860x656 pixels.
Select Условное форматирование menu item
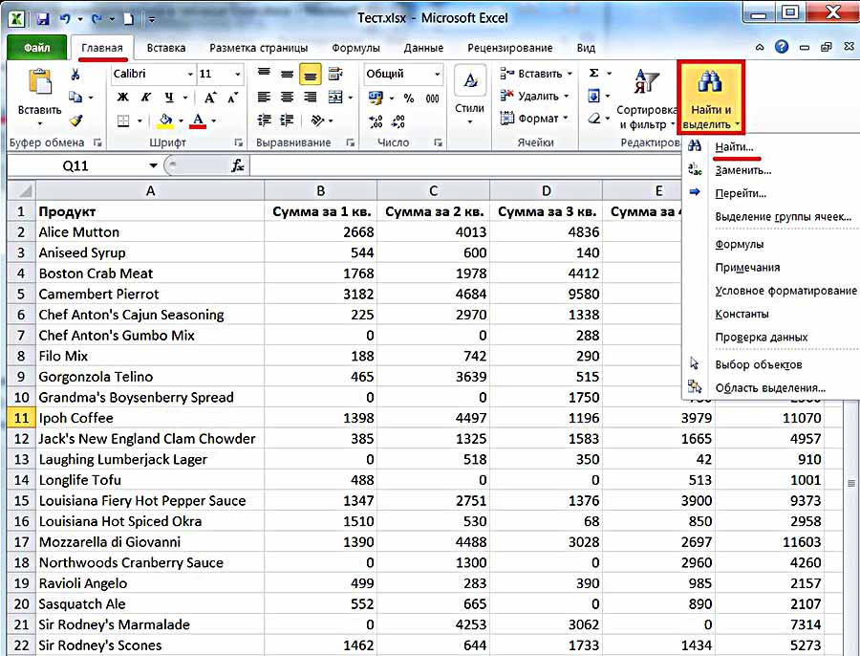point(785,291)
